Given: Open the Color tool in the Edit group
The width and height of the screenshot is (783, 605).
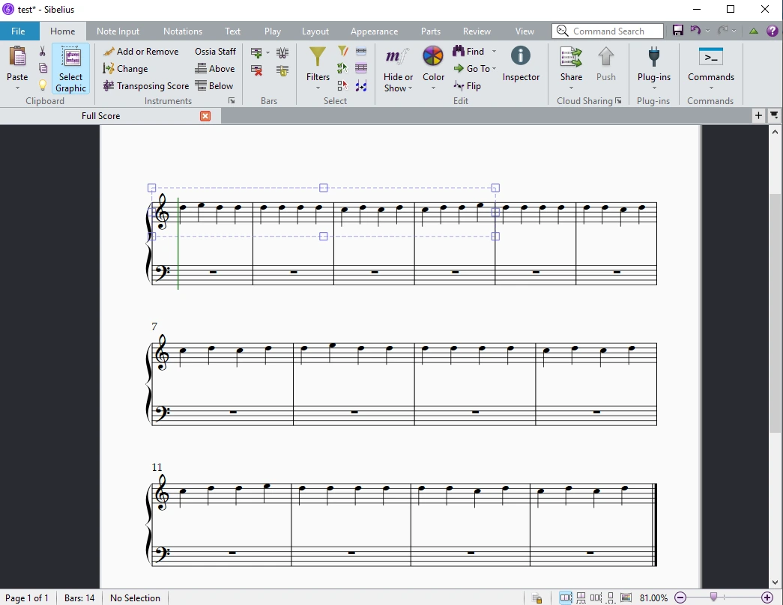Looking at the screenshot, I should [433, 60].
